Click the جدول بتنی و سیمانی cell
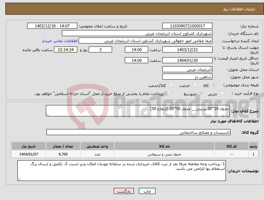 164,154
